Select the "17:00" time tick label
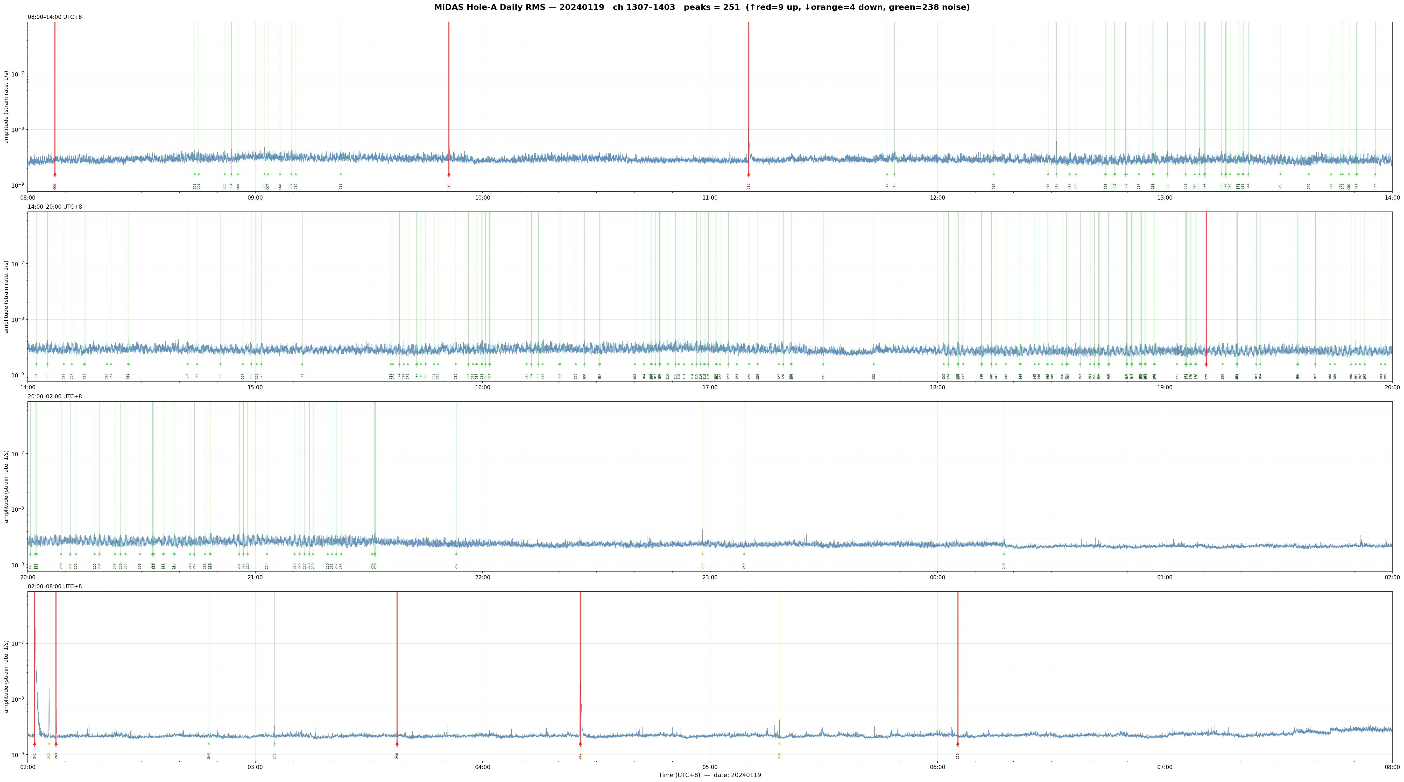1404x782 pixels. 710,388
